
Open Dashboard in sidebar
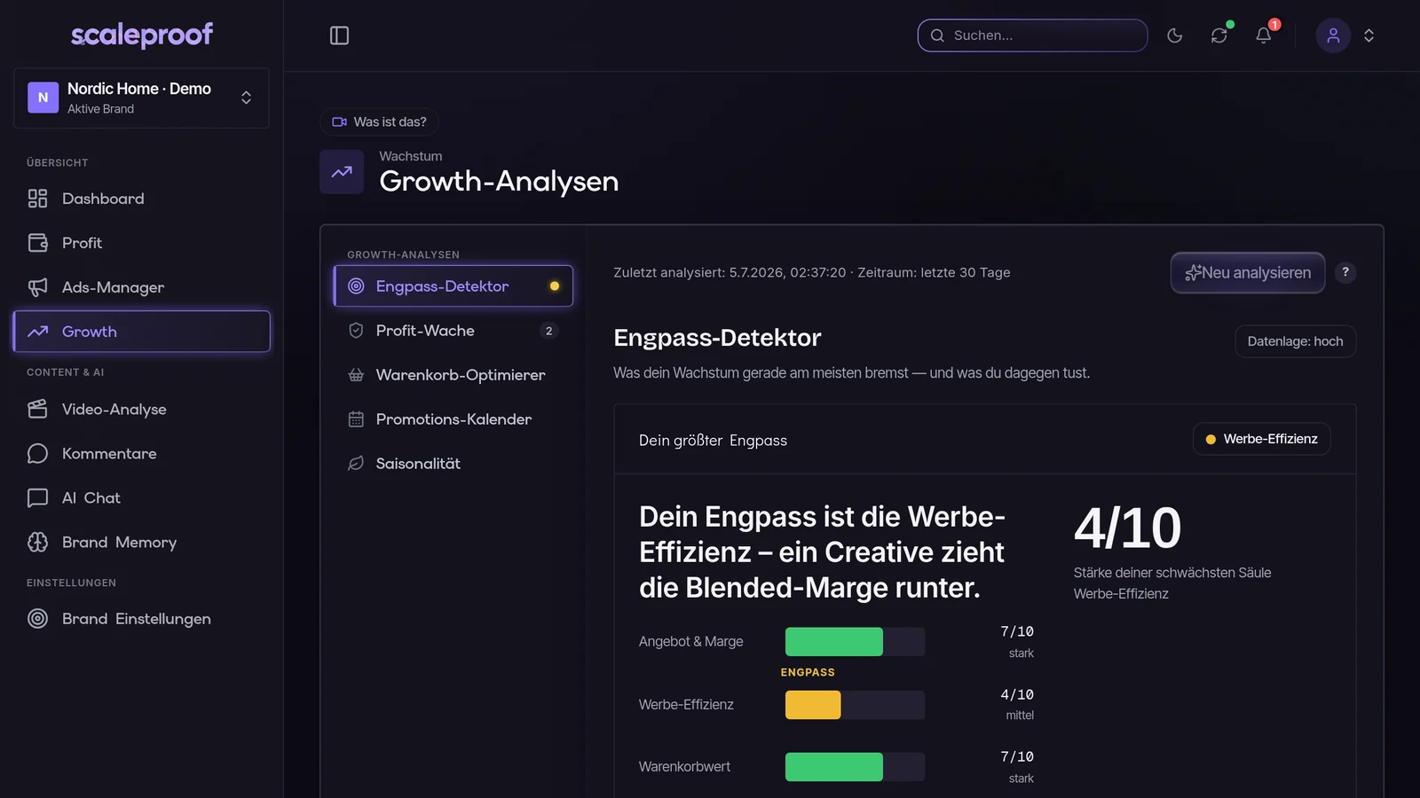[x=141, y=199]
